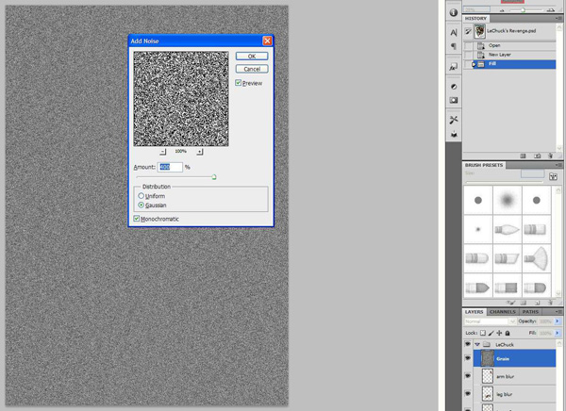Lock transparent pixels in Layers panel
This screenshot has height=411, width=566.
click(483, 333)
